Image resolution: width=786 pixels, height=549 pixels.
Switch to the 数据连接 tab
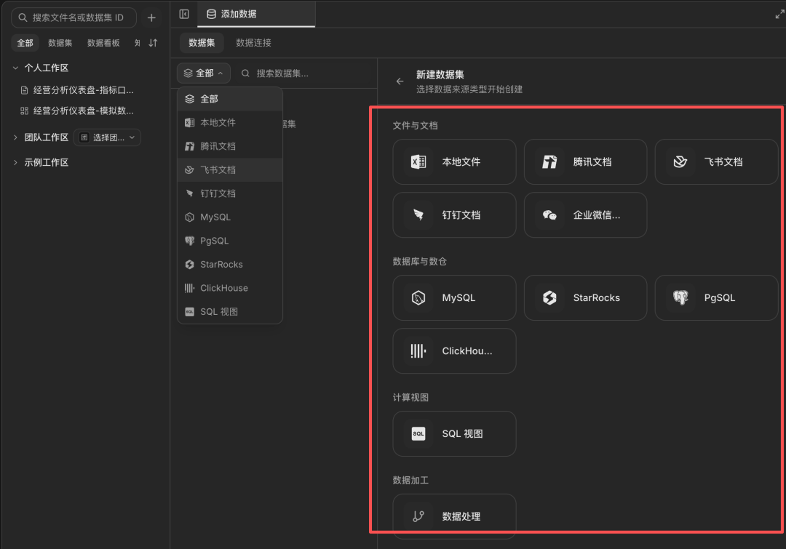click(x=254, y=43)
